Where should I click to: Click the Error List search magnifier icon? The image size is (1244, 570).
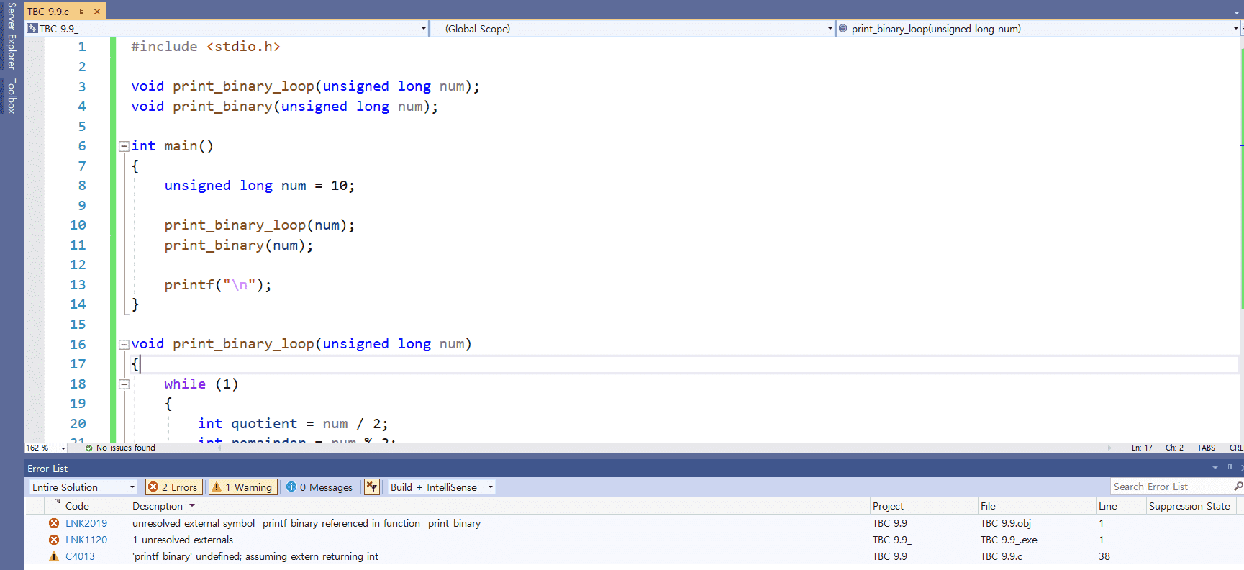click(x=1238, y=487)
